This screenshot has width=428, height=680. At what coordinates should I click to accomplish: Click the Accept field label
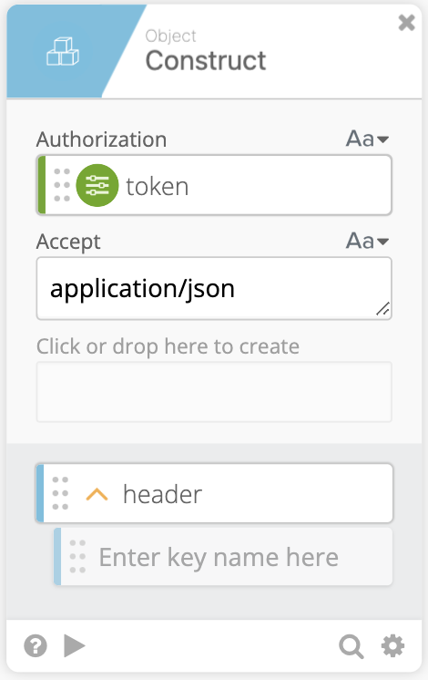coord(68,242)
